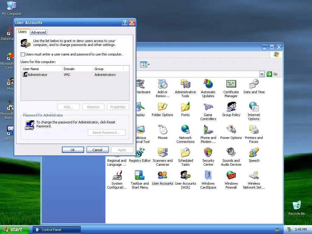Viewport: 312px width, 234px height.
Task: Open the Fonts folder icon
Action: click(x=185, y=109)
